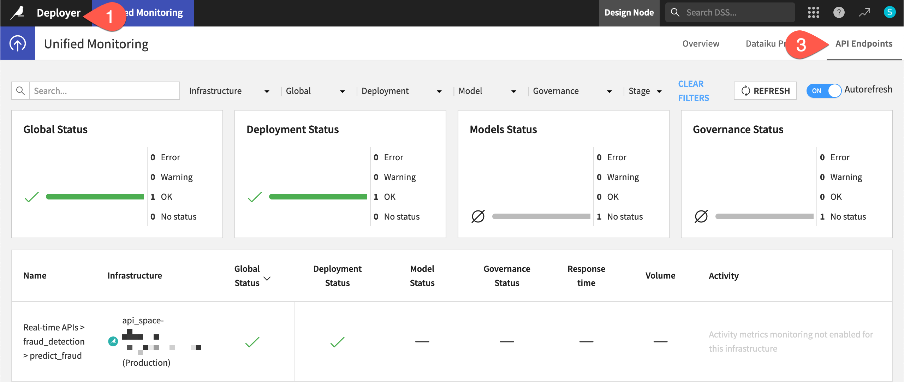Click the Name column header
This screenshot has height=382, width=904.
point(35,275)
